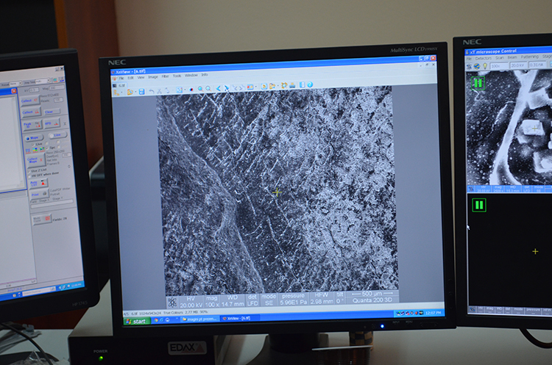Toggle the Live checkbox in EDAX panel
The width and height of the screenshot is (552, 365).
(x=33, y=145)
